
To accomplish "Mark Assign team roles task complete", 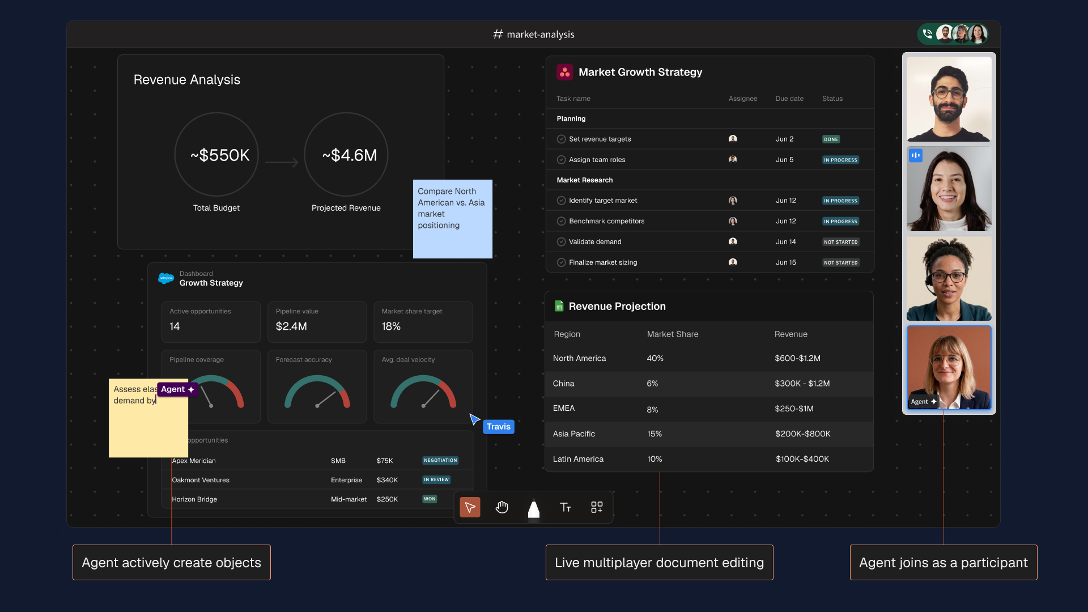I will (561, 160).
